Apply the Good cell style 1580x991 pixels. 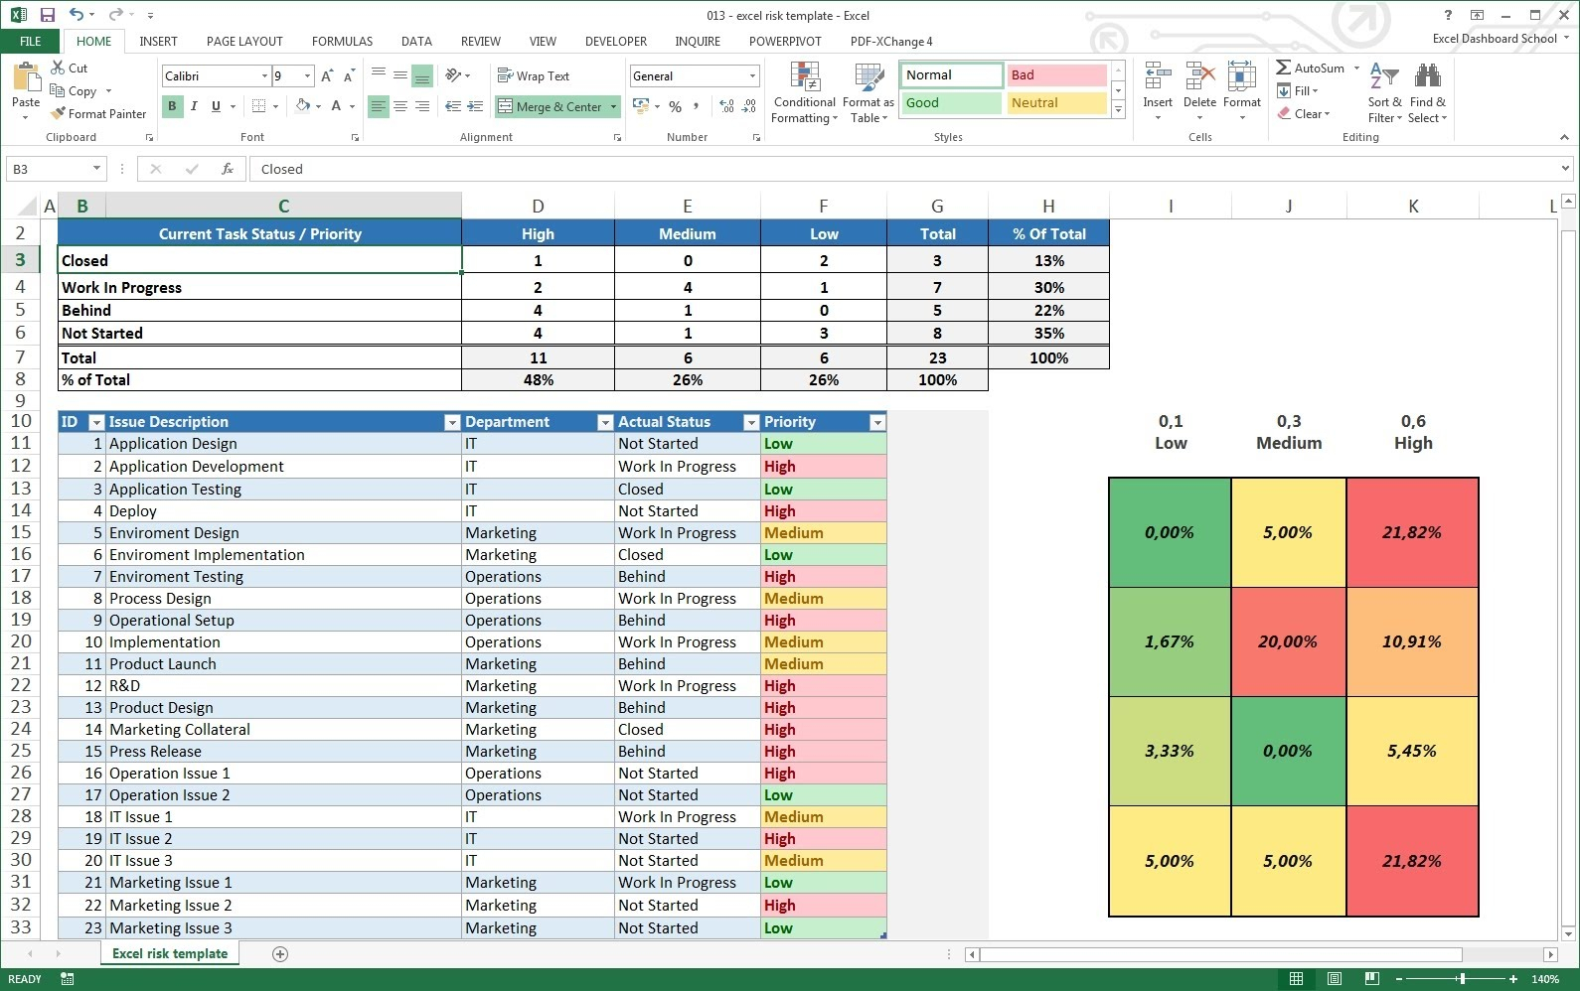point(950,103)
